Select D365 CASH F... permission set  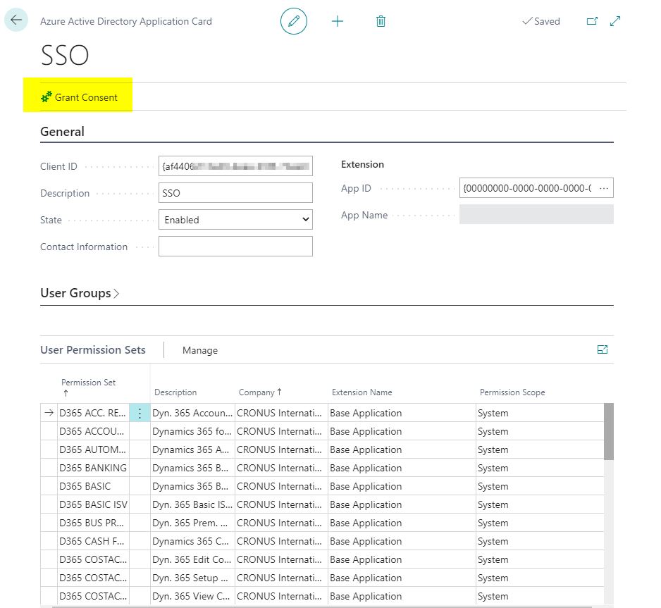(93, 541)
